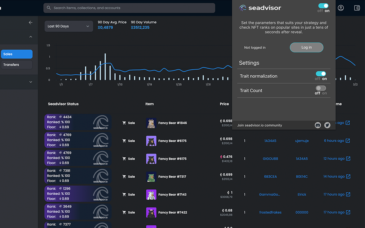Open seller GIGOU88 profile link
Screen dimensions: 365x228
click(x=270, y=159)
